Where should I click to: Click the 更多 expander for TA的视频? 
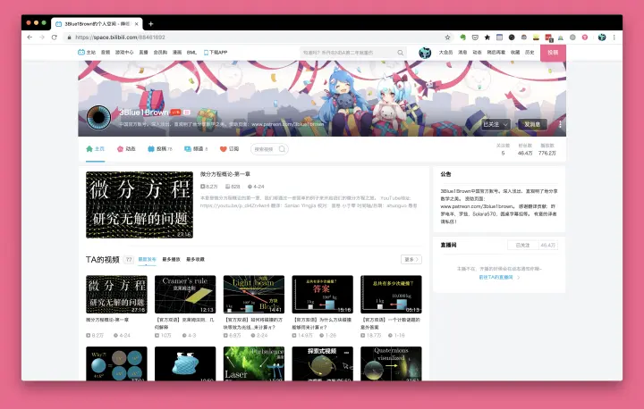[x=411, y=259]
